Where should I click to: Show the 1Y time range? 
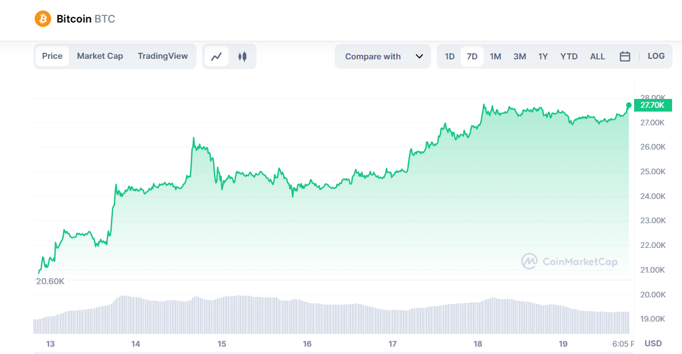(x=543, y=56)
